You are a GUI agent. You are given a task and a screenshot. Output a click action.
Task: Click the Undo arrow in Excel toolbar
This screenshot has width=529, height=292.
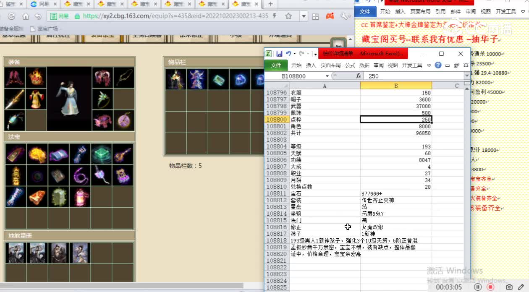coord(288,54)
